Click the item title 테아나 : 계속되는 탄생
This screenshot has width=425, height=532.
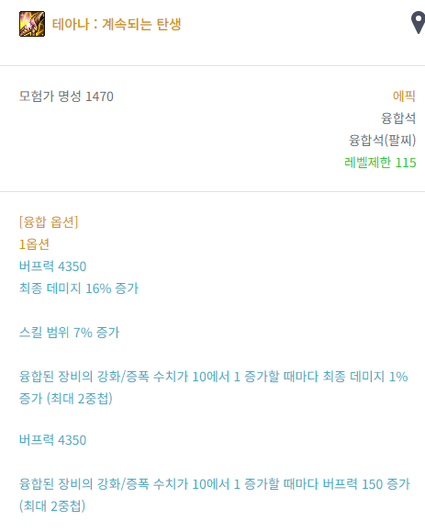click(x=117, y=24)
